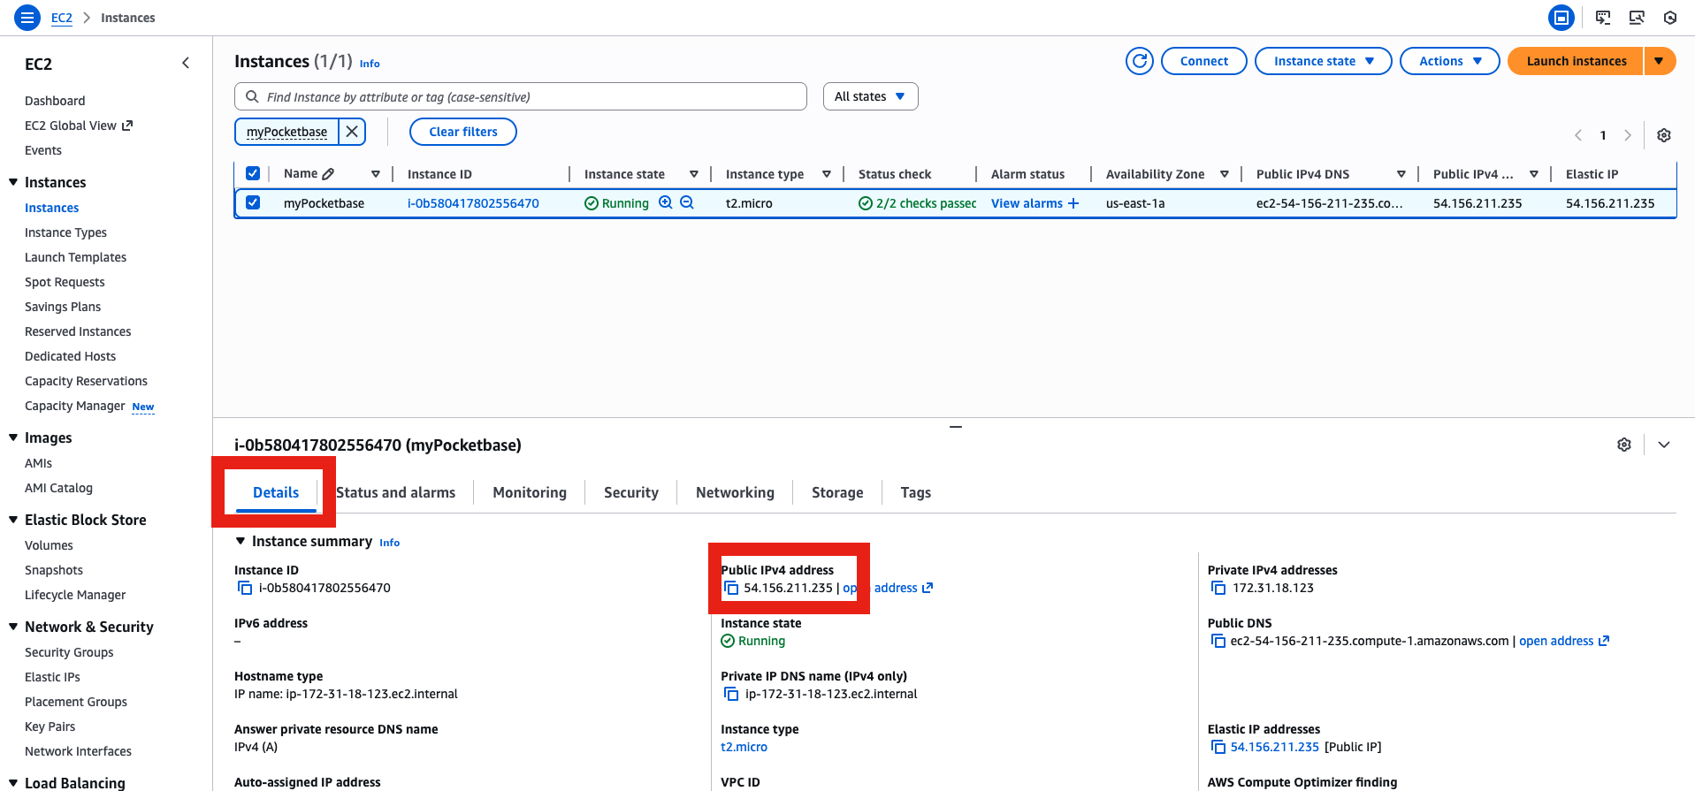
Task: Sort by Name column arrow
Action: click(x=376, y=174)
